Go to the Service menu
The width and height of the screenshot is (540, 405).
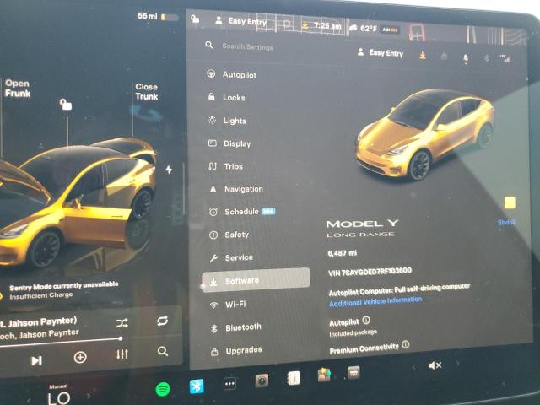(x=231, y=257)
